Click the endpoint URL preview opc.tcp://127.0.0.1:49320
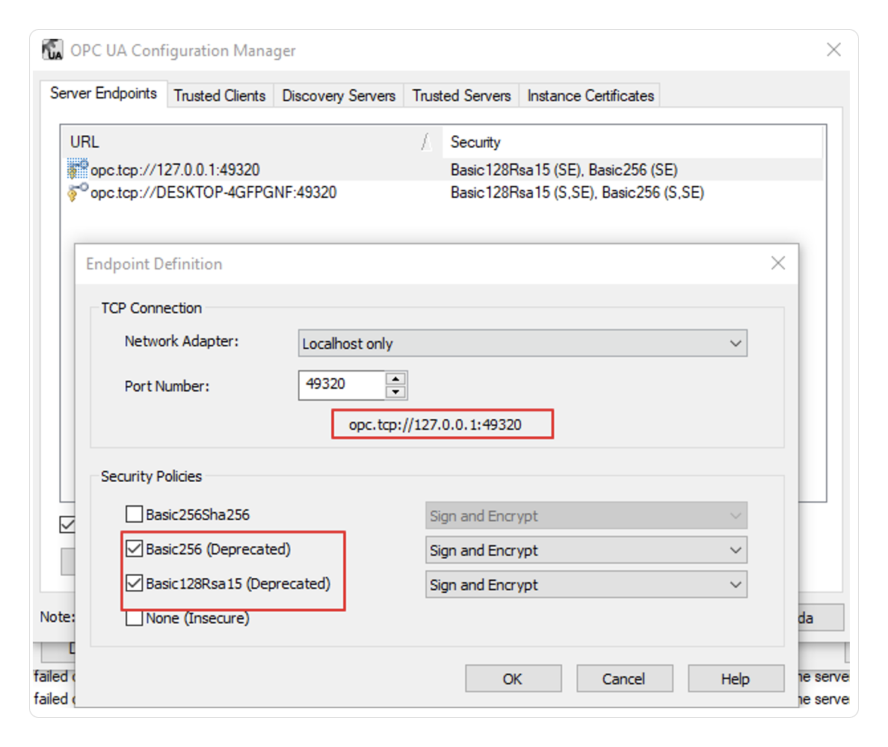Screen dimensions: 888x747 pos(435,424)
